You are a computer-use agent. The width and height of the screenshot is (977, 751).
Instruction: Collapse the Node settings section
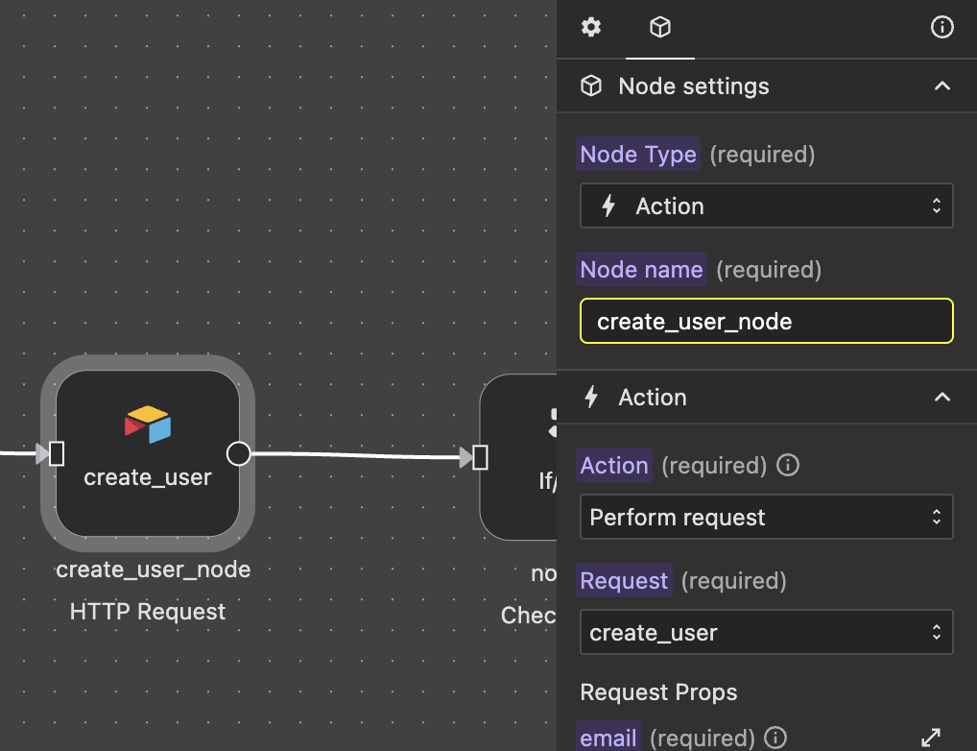pyautogui.click(x=942, y=85)
